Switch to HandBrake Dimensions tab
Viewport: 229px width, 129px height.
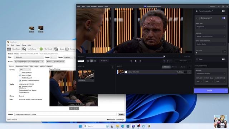point(19,66)
